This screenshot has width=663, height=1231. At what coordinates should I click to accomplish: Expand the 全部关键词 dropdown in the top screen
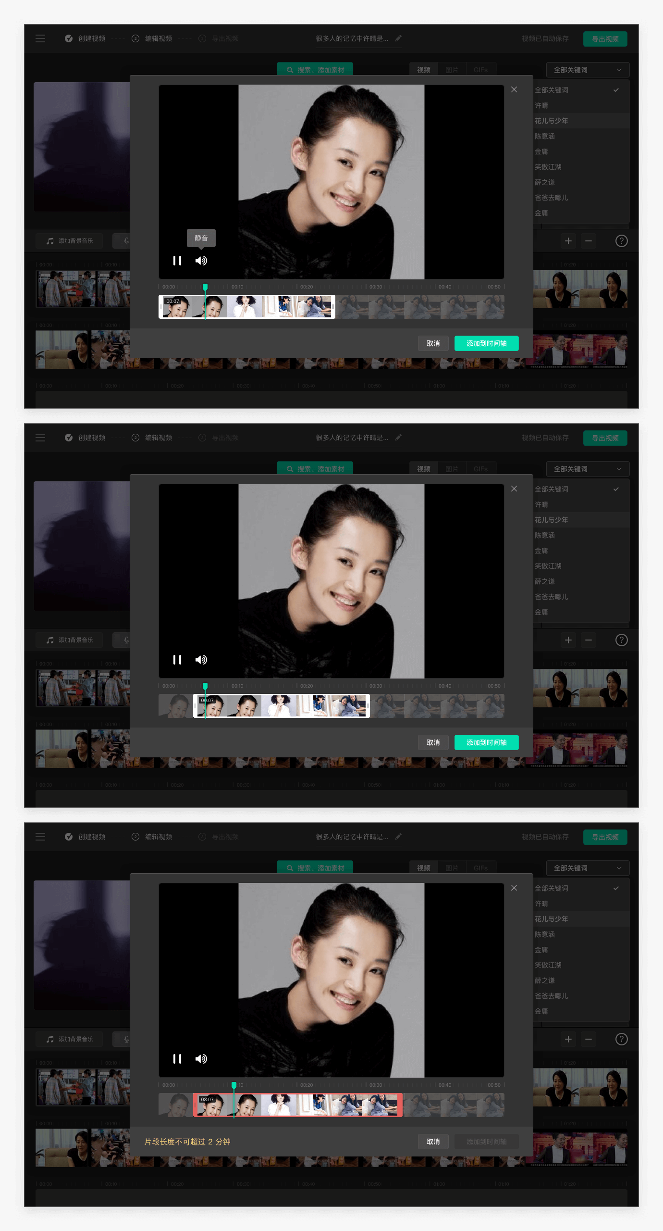click(x=587, y=70)
